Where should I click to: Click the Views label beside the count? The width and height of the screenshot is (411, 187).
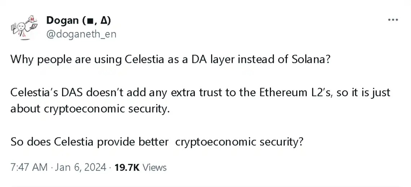click(155, 167)
